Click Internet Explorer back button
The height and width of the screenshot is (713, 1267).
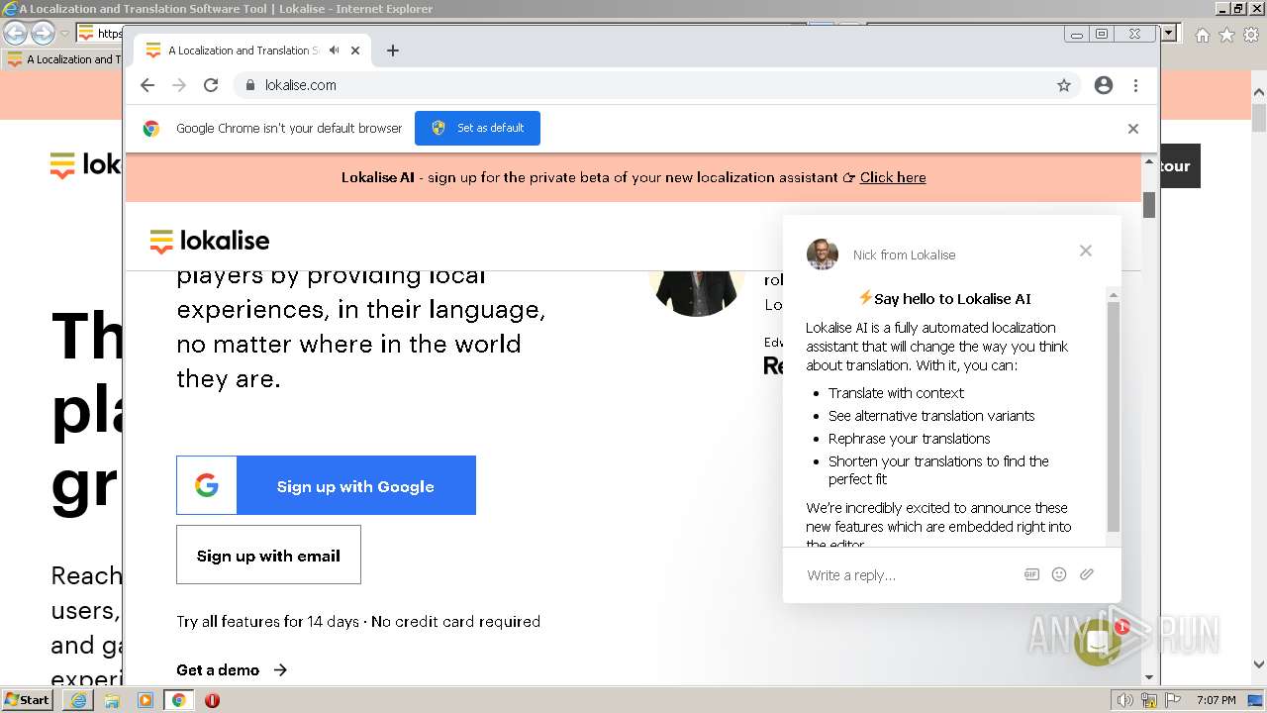15,33
